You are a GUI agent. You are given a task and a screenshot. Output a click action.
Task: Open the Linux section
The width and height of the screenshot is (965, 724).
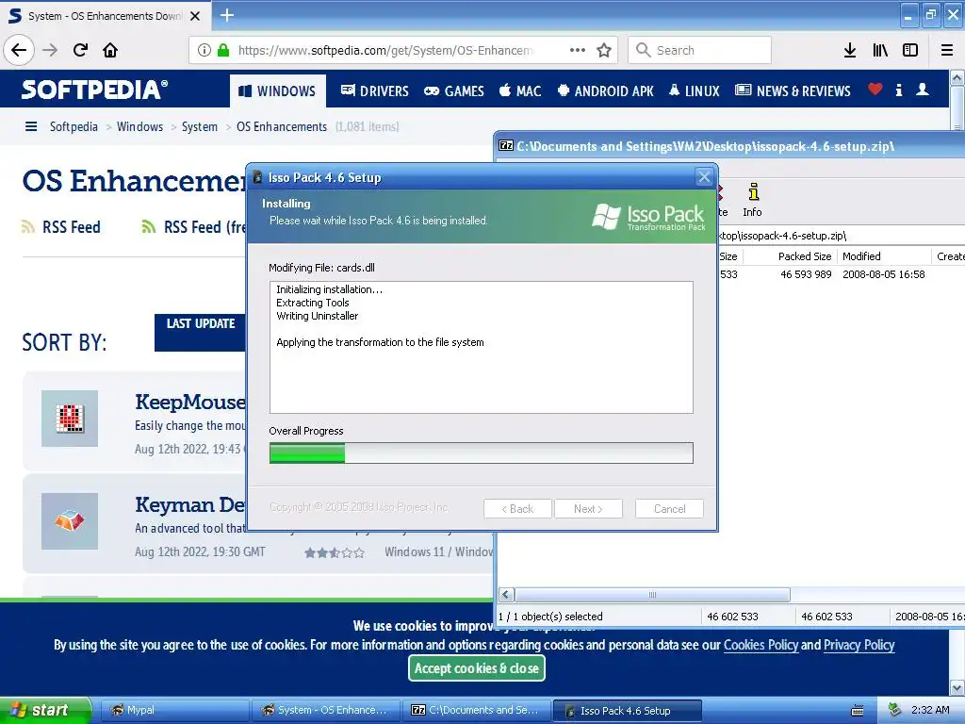point(695,91)
